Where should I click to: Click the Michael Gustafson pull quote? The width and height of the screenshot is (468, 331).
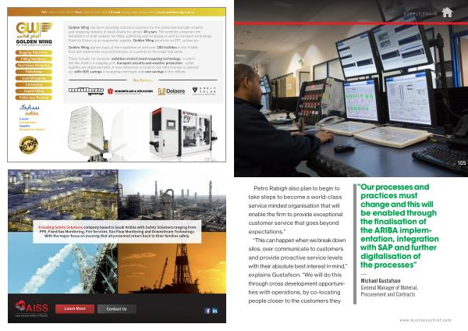pos(406,226)
